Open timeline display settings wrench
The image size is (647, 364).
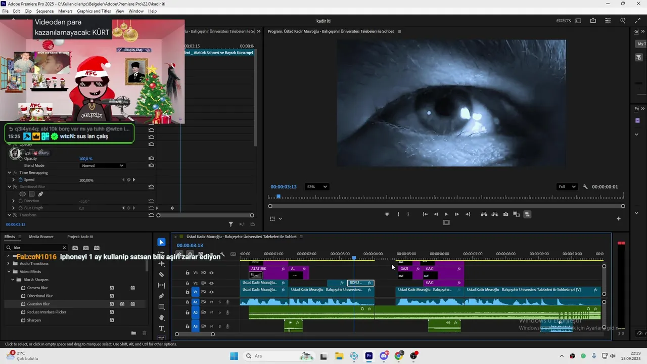[x=222, y=254]
